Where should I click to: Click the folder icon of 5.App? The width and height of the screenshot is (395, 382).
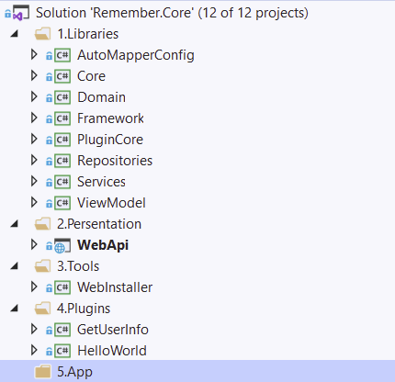[42, 372]
